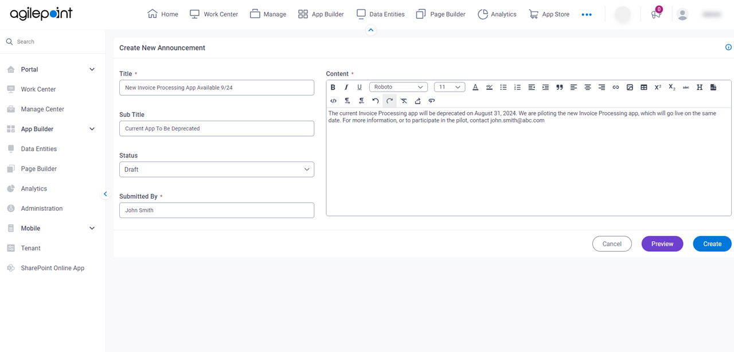Switch to HTML source code view
The height and width of the screenshot is (352, 734).
[333, 101]
